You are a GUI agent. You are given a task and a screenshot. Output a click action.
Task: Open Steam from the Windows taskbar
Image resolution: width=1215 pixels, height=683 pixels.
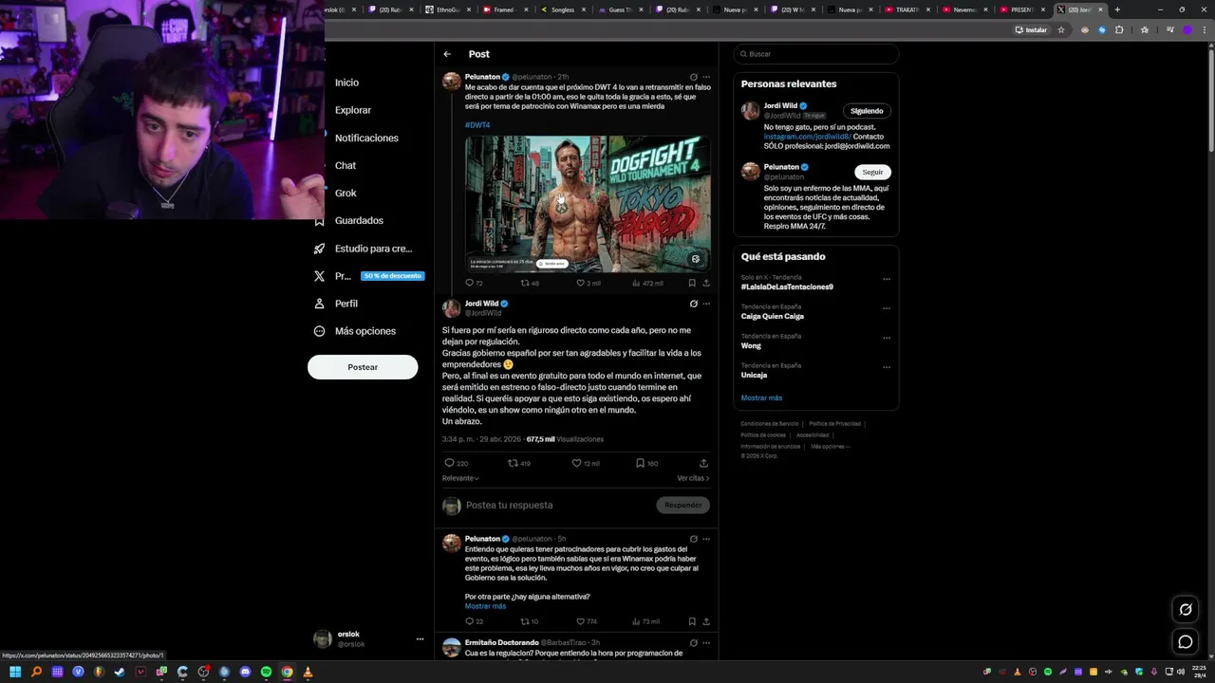tap(120, 672)
